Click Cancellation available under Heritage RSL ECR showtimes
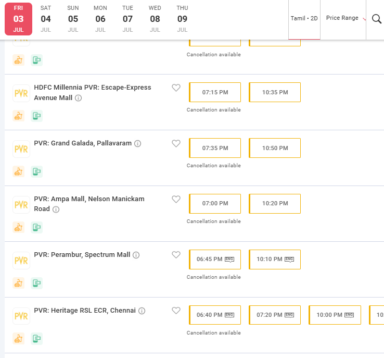 [x=213, y=333]
